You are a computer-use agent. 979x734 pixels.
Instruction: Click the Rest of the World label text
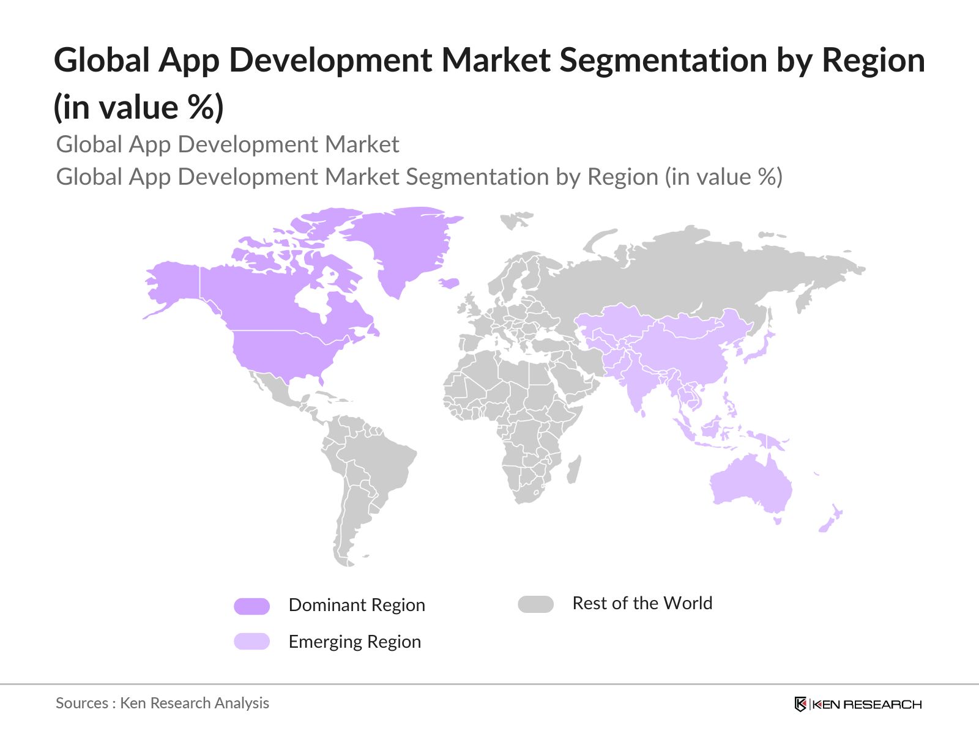point(642,603)
